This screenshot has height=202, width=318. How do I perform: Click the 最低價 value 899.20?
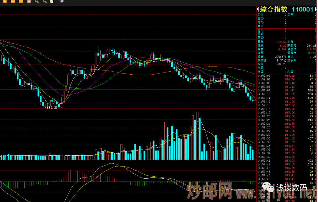click(x=311, y=53)
